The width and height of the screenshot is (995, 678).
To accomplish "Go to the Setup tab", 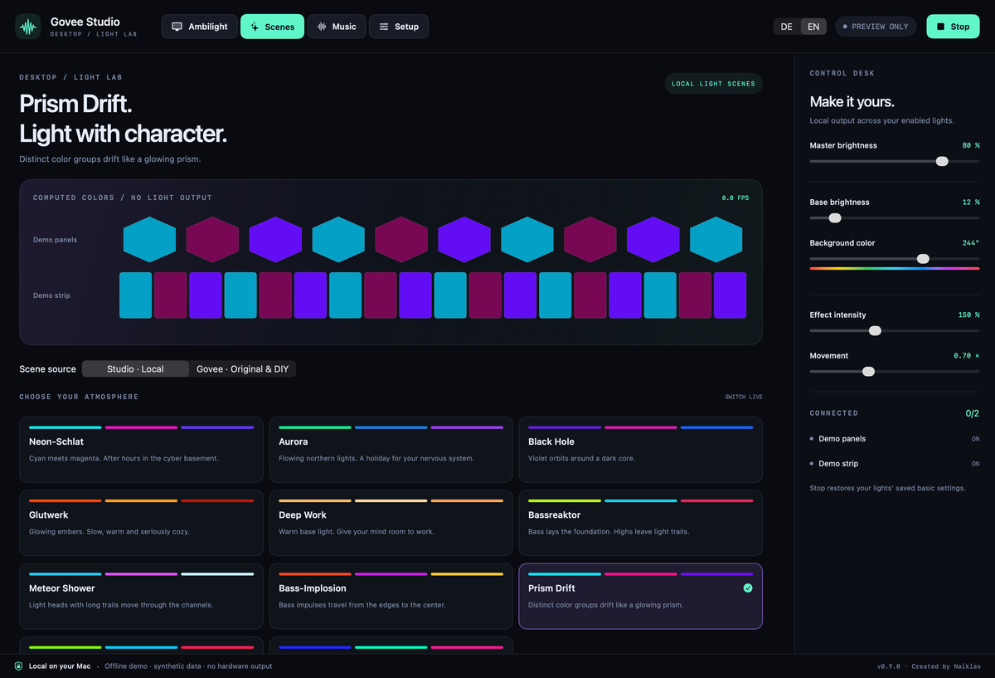I will click(399, 27).
